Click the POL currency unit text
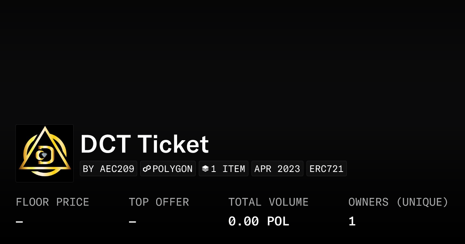The width and height of the screenshot is (465, 244). pos(278,222)
